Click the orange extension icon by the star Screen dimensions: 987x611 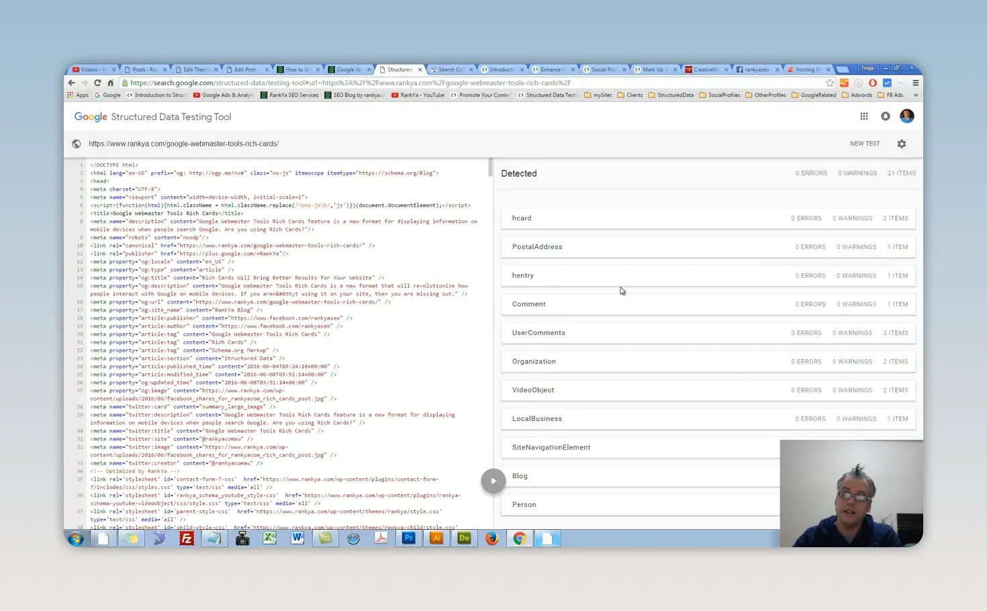point(844,83)
